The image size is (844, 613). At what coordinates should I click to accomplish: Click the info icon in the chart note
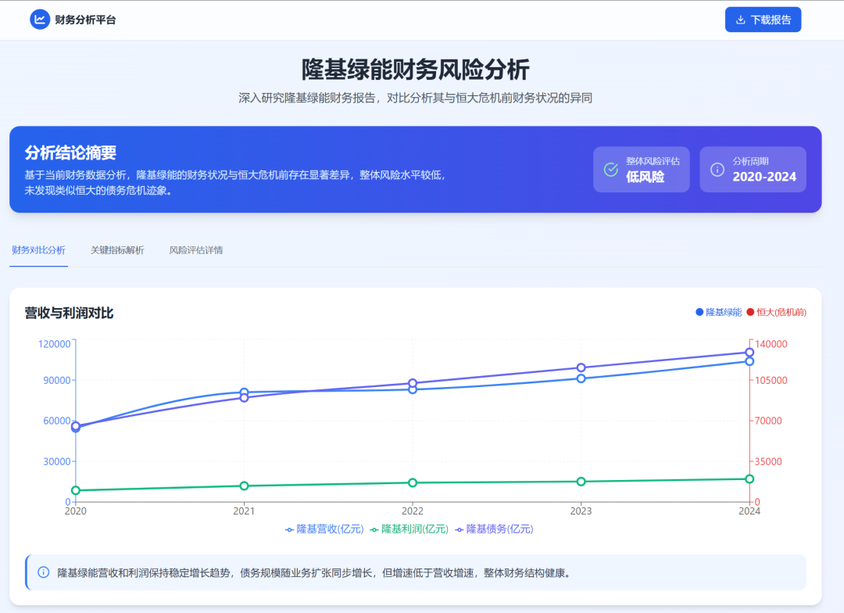(x=44, y=572)
